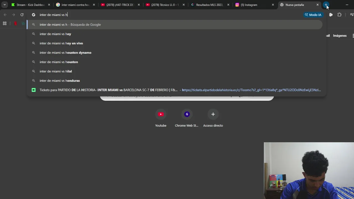Pick the 'inter de miami vs houston' suggestion
The image size is (354, 199).
pos(175,62)
